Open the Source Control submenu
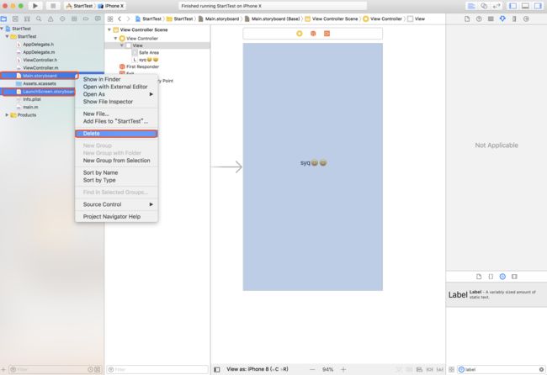This screenshot has height=375, width=547. [x=116, y=204]
